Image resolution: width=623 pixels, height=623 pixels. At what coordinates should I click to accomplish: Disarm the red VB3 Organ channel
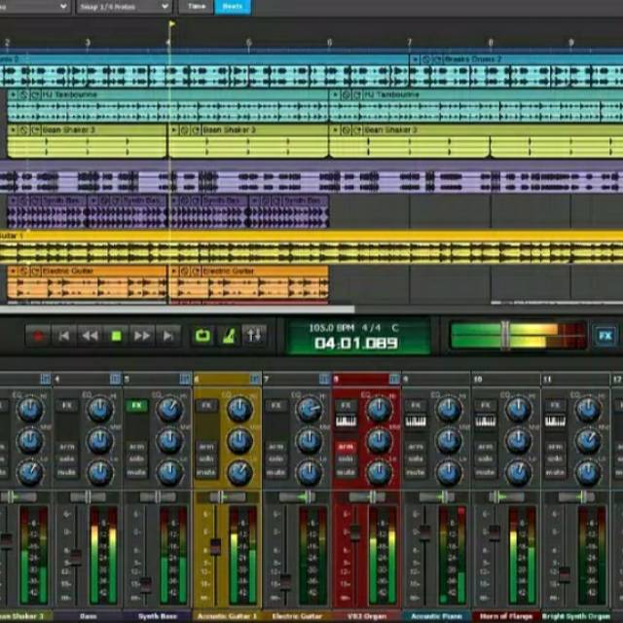pos(346,447)
